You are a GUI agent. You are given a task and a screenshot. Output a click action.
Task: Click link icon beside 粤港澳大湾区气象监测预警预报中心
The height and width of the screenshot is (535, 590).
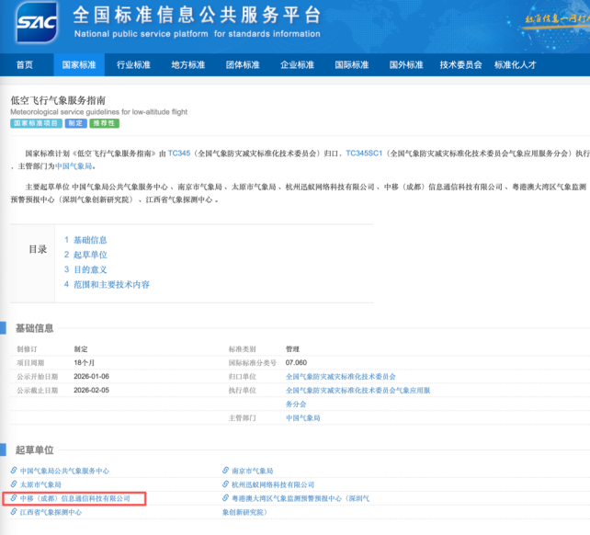pyautogui.click(x=225, y=498)
